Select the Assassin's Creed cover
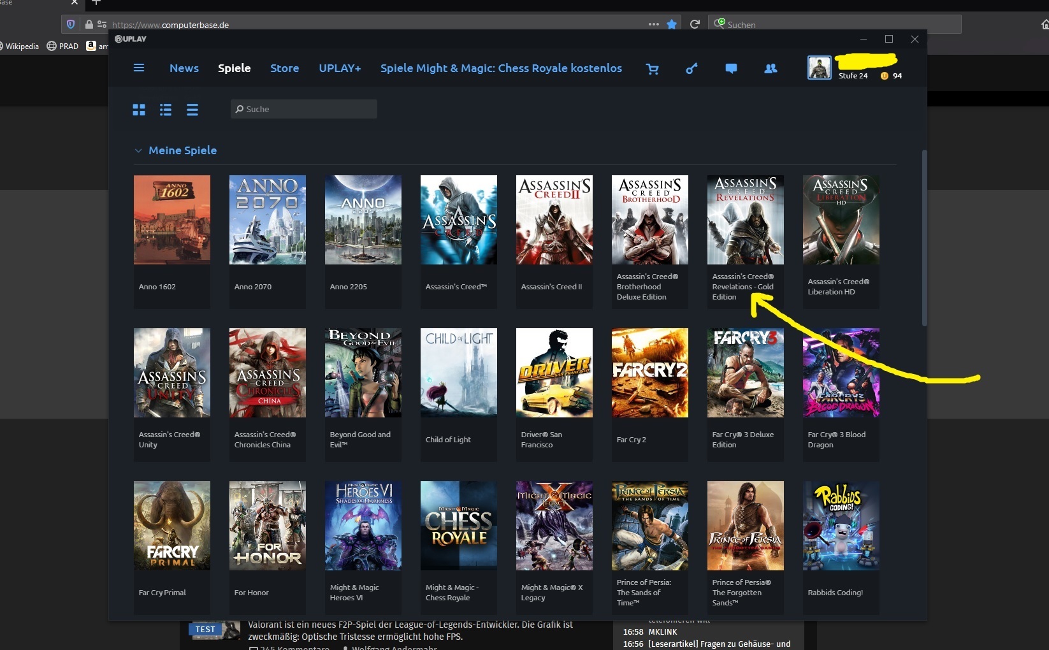This screenshot has width=1049, height=650. 459,220
